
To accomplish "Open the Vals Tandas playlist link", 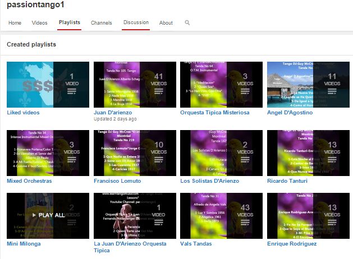I will click(x=196, y=244).
